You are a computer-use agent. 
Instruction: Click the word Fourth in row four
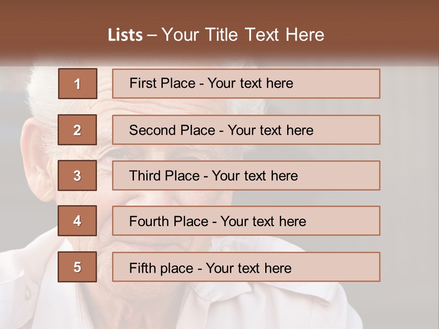tap(150, 222)
